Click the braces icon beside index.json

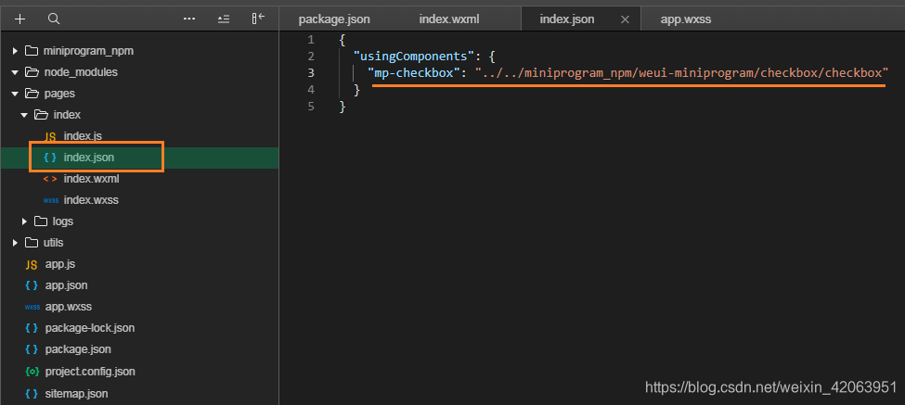click(50, 158)
